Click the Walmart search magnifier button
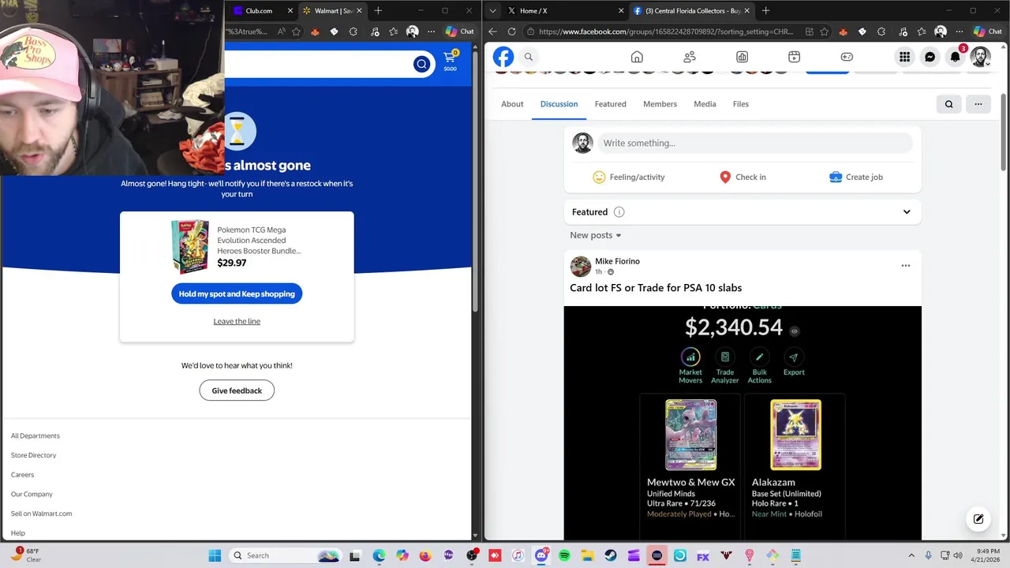This screenshot has height=568, width=1010. [x=421, y=64]
